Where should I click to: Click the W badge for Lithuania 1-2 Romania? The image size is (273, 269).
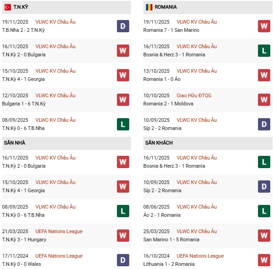[264, 260]
